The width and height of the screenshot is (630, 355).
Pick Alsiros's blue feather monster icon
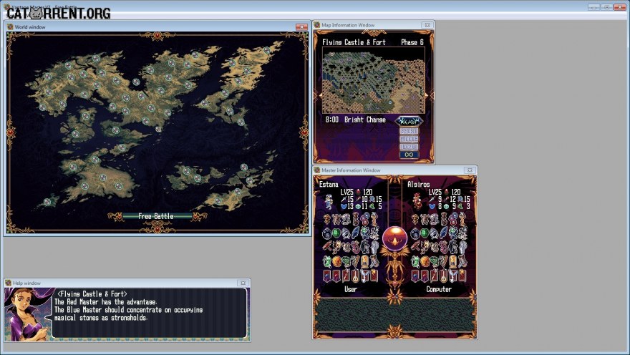click(444, 233)
